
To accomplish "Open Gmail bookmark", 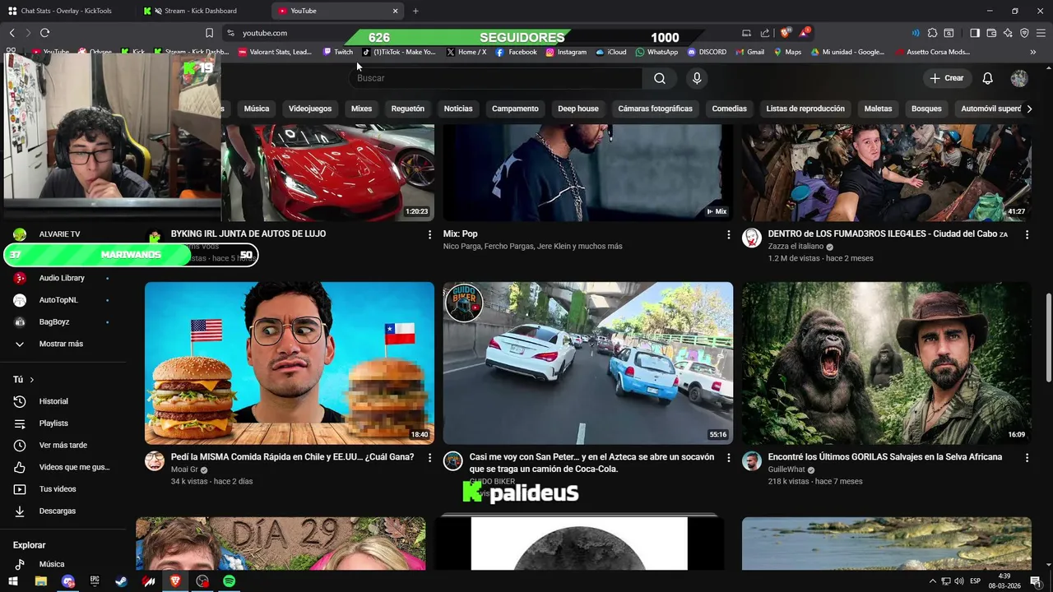I will (x=749, y=52).
